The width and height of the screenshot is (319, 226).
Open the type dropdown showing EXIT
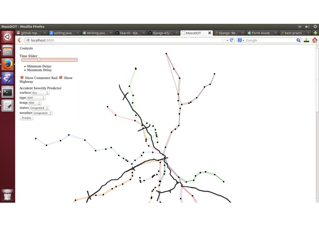tap(36, 98)
